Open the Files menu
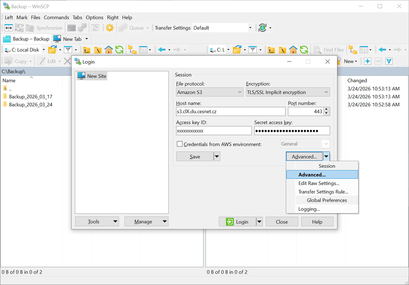Screen dimensions: 409x285 pyautogui.click(x=36, y=18)
